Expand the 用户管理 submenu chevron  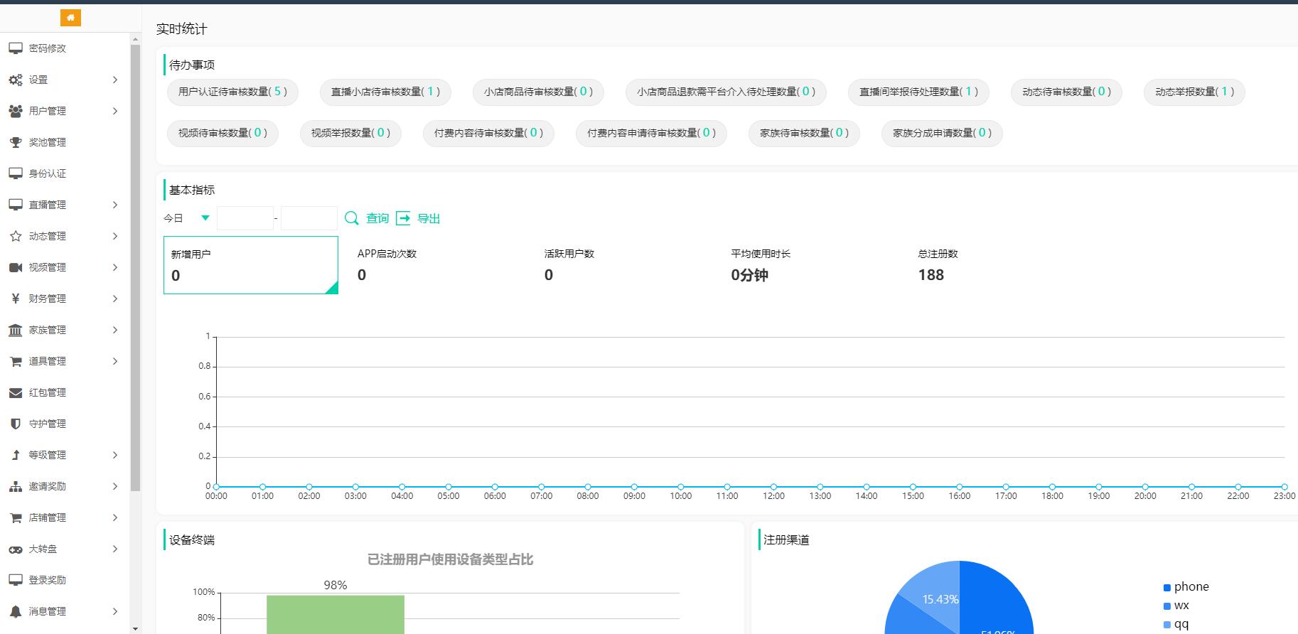[115, 111]
